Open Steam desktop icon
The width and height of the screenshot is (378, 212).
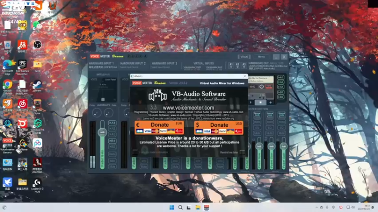click(x=37, y=86)
